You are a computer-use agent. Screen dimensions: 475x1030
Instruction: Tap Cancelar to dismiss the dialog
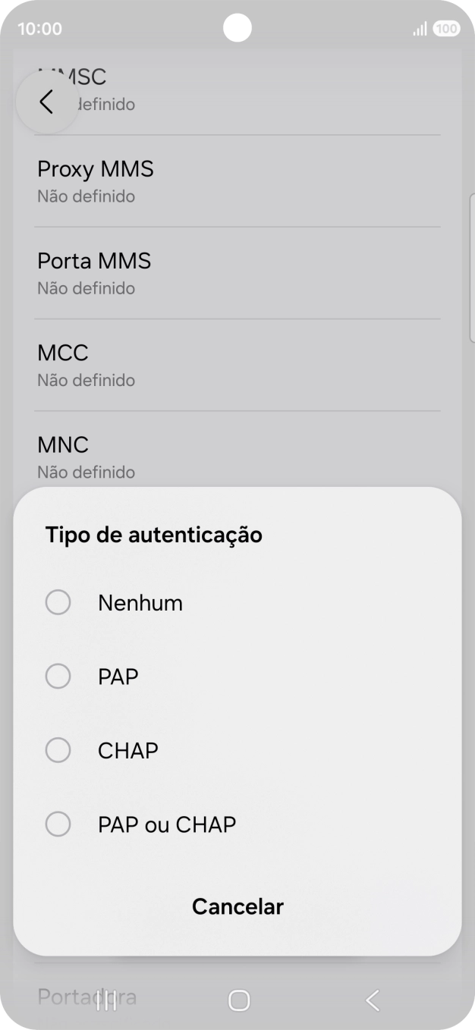pyautogui.click(x=237, y=906)
